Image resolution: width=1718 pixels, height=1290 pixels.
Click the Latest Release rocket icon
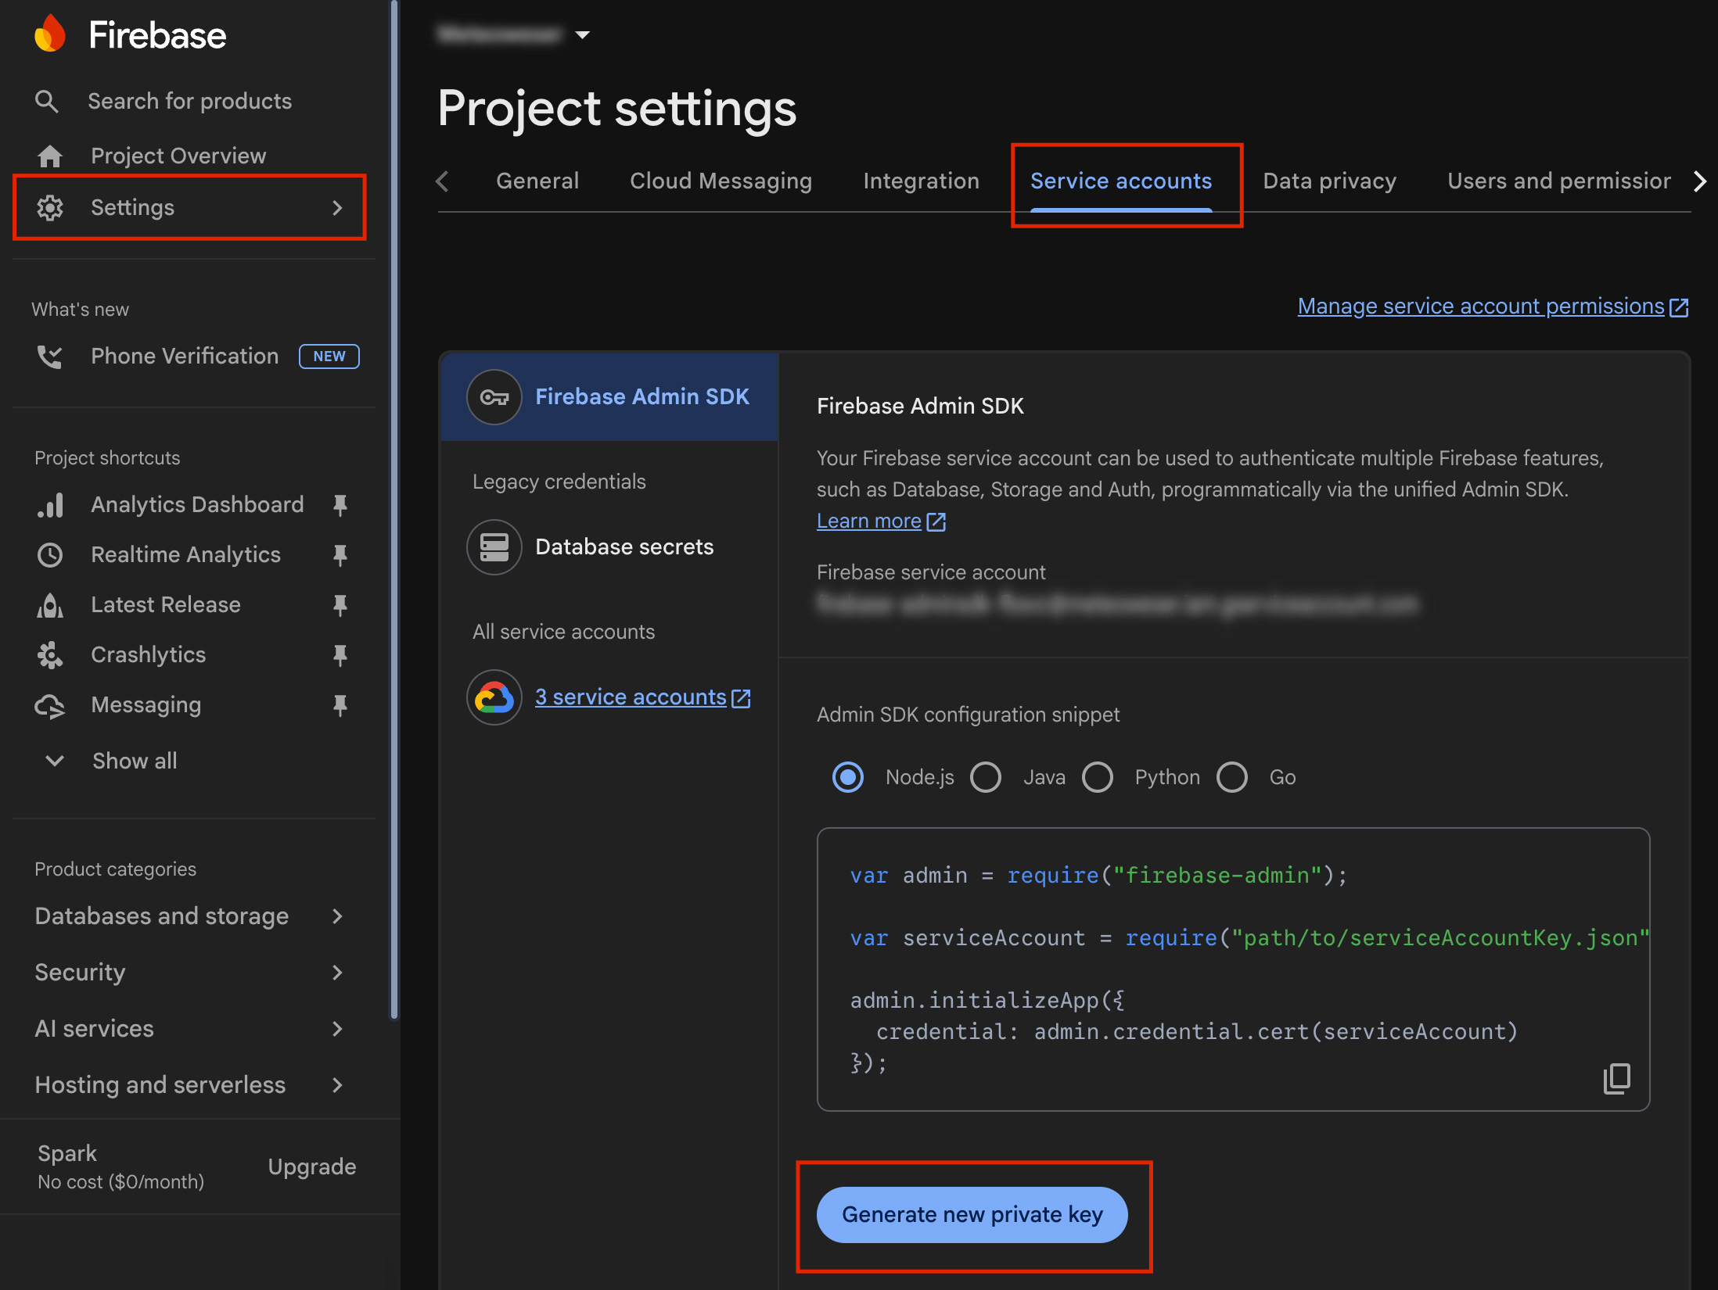[x=50, y=605]
